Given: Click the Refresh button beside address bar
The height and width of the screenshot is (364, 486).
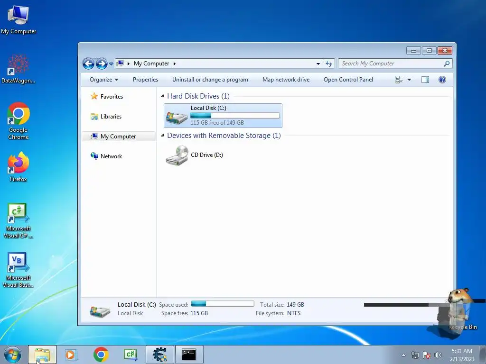Looking at the screenshot, I should click(329, 64).
